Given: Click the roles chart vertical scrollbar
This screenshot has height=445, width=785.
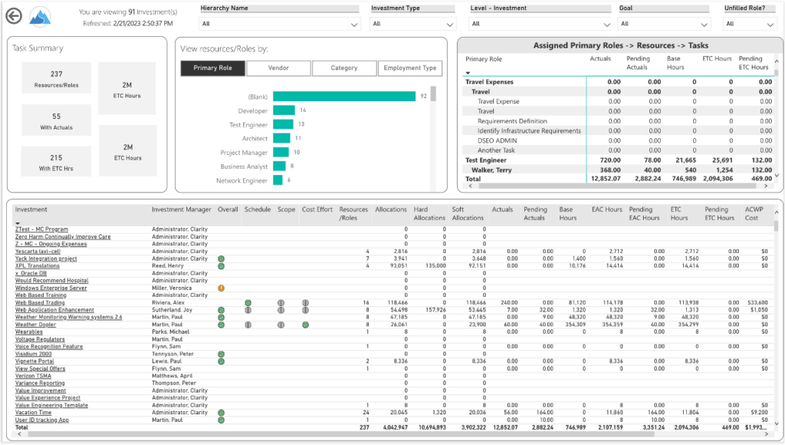Looking at the screenshot, I should click(433, 94).
